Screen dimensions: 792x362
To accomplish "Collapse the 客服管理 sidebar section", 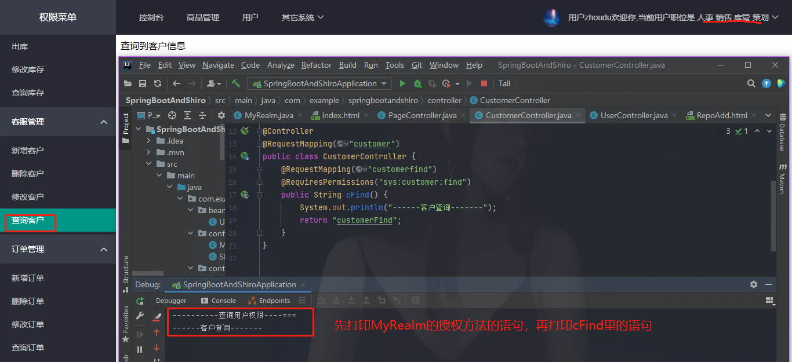I will [104, 122].
